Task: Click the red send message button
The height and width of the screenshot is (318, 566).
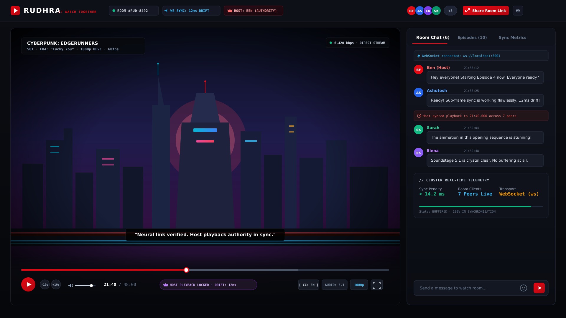Action: tap(539, 288)
